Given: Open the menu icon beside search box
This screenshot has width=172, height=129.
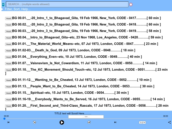Looking at the screenshot, I should click(x=3, y=4).
